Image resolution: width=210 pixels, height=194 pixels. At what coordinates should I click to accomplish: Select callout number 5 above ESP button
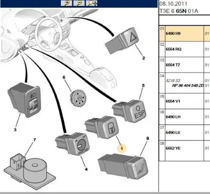tap(143, 86)
